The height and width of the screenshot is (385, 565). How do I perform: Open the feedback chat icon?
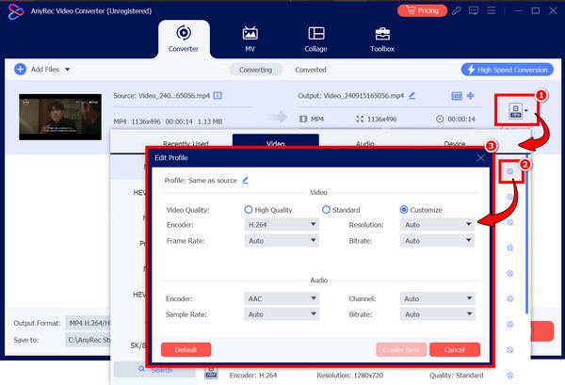tap(474, 10)
